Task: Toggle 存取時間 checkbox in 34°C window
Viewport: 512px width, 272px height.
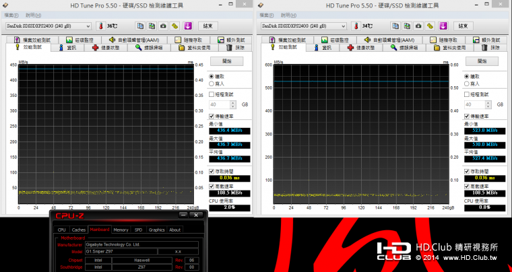Action: [x=467, y=171]
